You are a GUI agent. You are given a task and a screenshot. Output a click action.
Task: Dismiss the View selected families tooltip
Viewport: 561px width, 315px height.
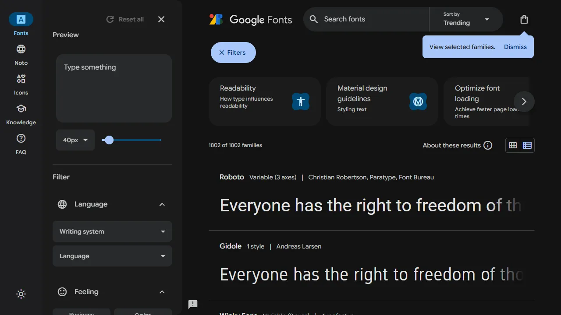515,47
